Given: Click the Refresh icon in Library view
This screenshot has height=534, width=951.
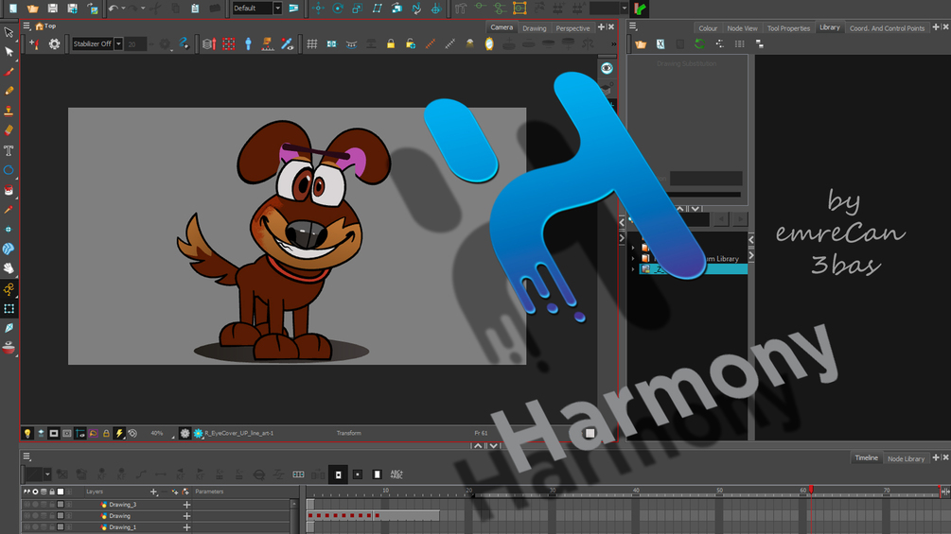Looking at the screenshot, I should [699, 43].
